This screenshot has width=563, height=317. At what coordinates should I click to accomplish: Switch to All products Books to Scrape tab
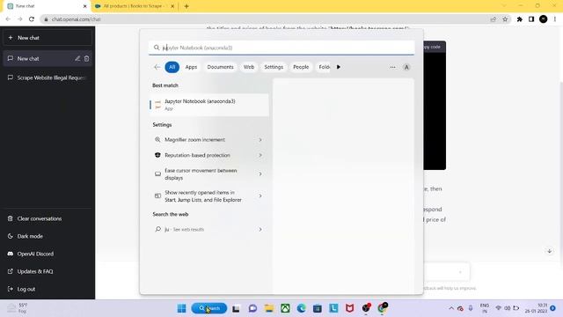pos(135,6)
